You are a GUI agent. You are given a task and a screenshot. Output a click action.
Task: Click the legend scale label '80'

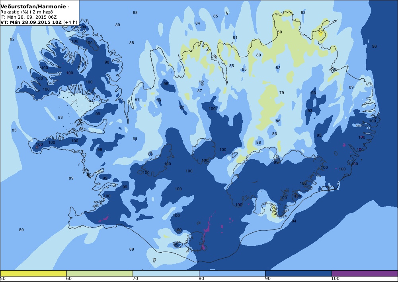coord(201,279)
